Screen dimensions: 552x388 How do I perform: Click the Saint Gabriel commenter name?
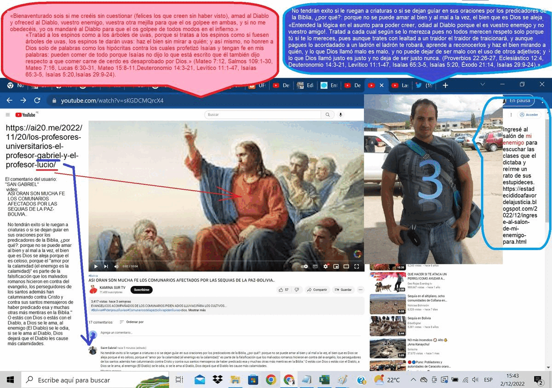point(109,348)
